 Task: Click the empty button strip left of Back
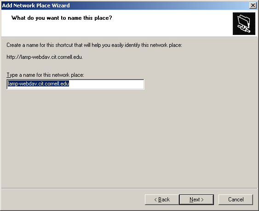coord(73,200)
